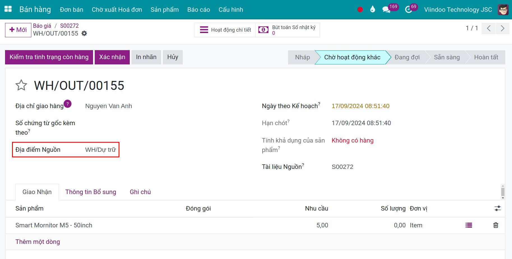This screenshot has height=259, width=512.
Task: Open Hoạt động chi tiết smart button
Action: [x=225, y=30]
